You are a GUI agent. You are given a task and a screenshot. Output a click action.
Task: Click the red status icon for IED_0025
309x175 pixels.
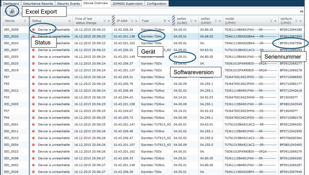[33, 64]
